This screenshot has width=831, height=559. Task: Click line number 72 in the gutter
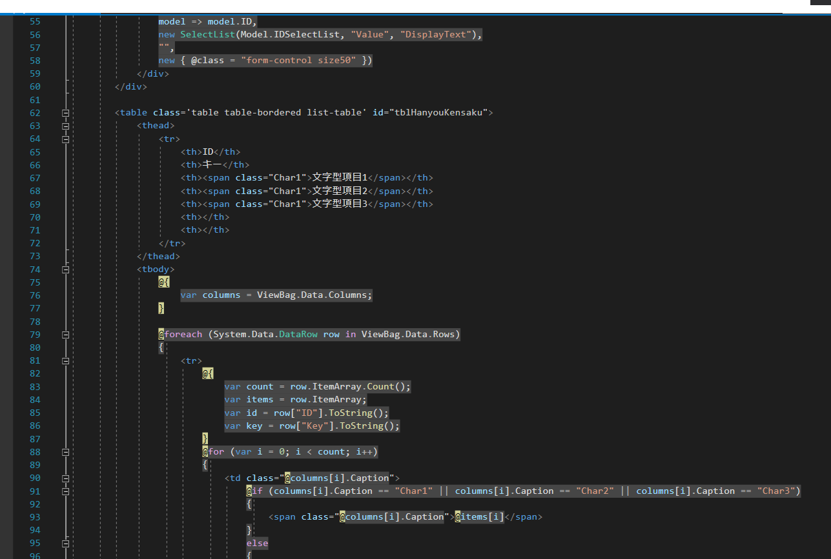(x=35, y=243)
